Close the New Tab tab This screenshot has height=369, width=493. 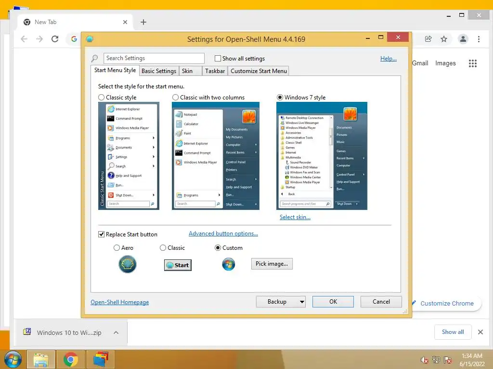pyautogui.click(x=125, y=22)
